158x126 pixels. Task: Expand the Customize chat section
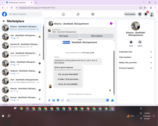(136, 52)
